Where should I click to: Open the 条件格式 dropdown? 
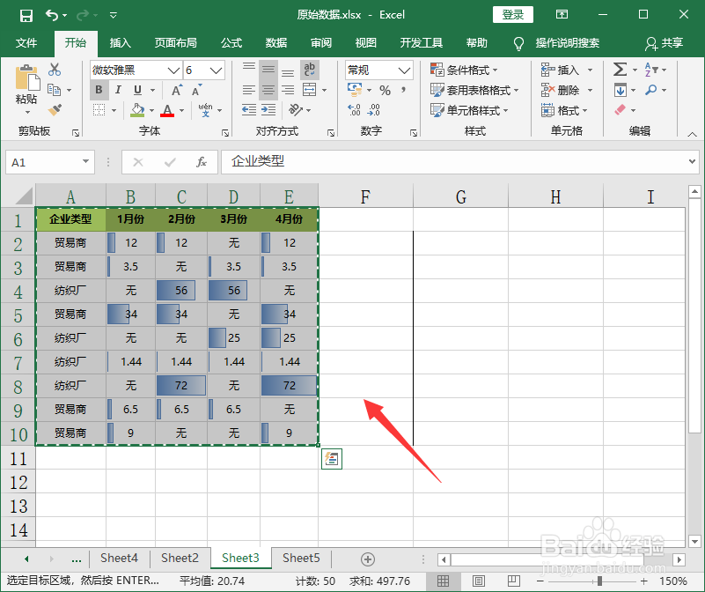(x=464, y=70)
